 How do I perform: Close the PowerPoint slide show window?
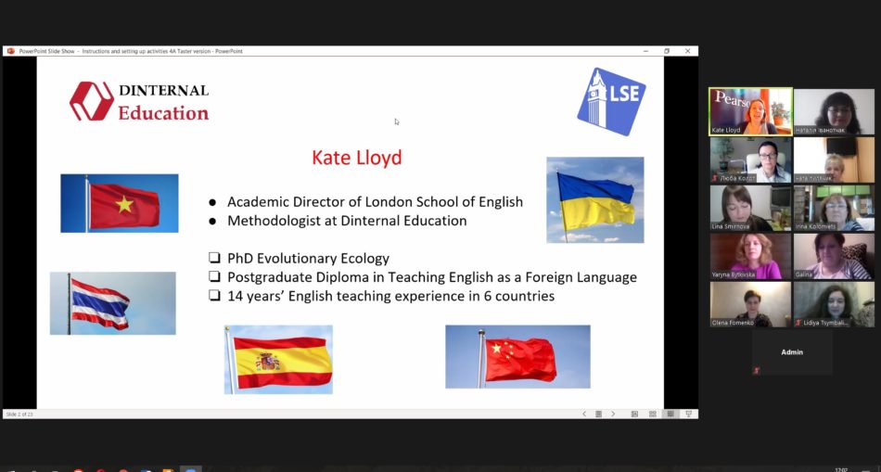pos(687,51)
